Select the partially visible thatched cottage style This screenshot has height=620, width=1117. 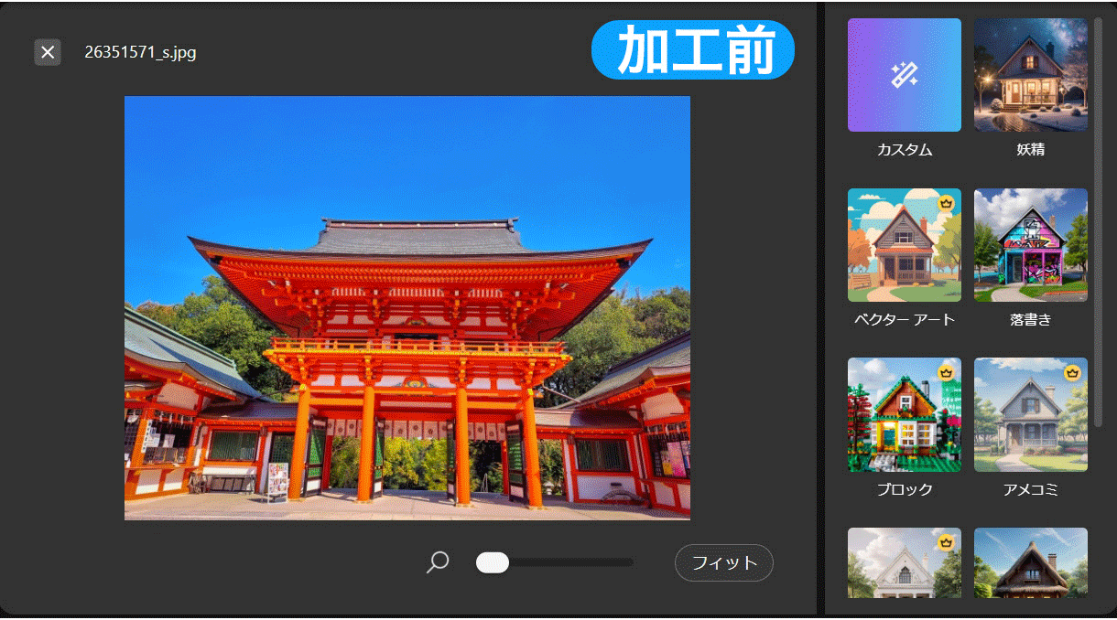coord(1030,562)
